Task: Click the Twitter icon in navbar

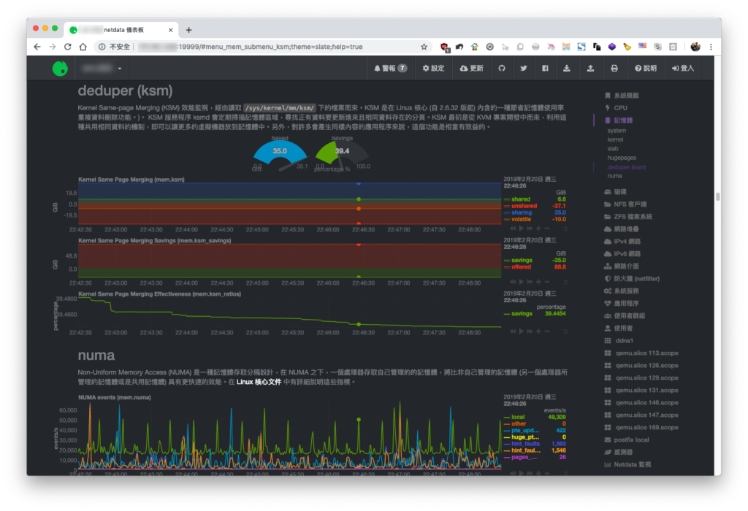Action: (523, 68)
